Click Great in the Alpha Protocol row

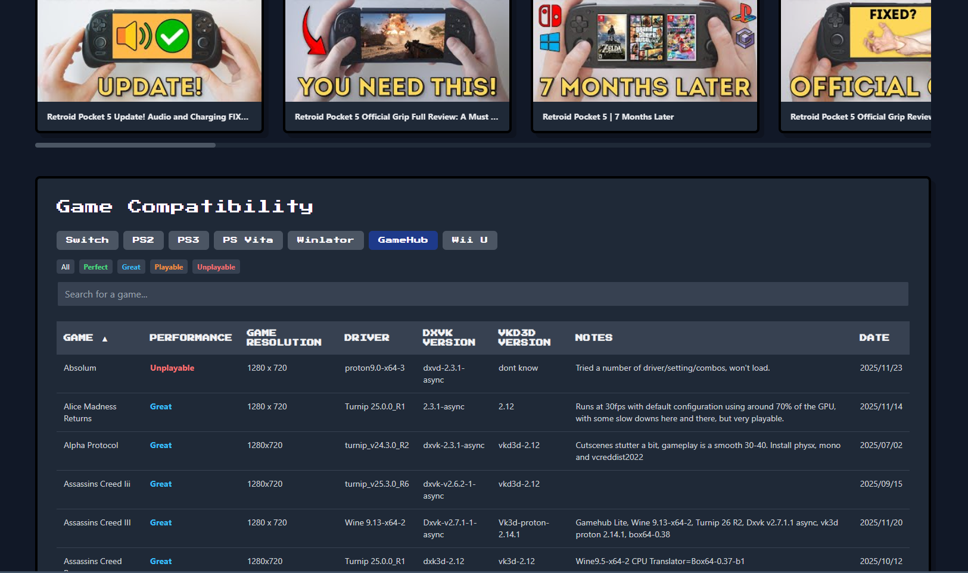coord(161,445)
